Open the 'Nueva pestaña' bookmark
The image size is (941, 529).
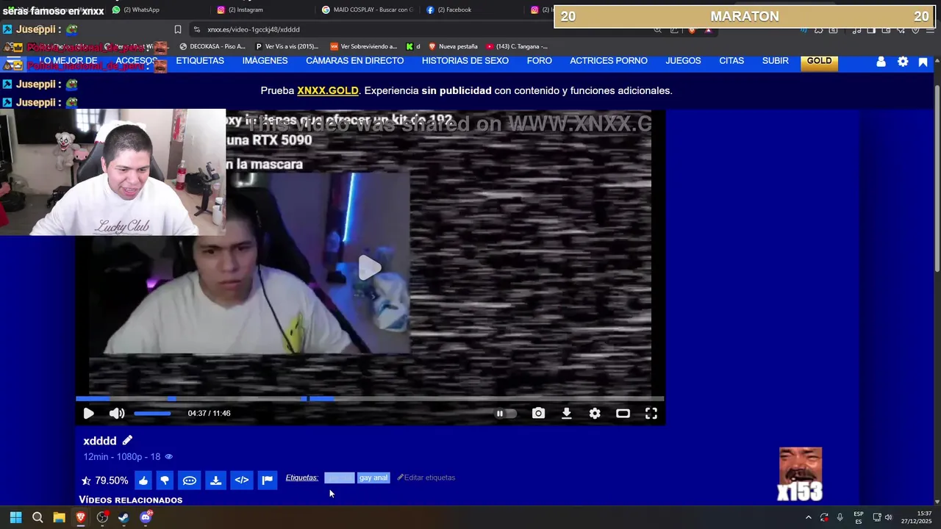tap(453, 46)
